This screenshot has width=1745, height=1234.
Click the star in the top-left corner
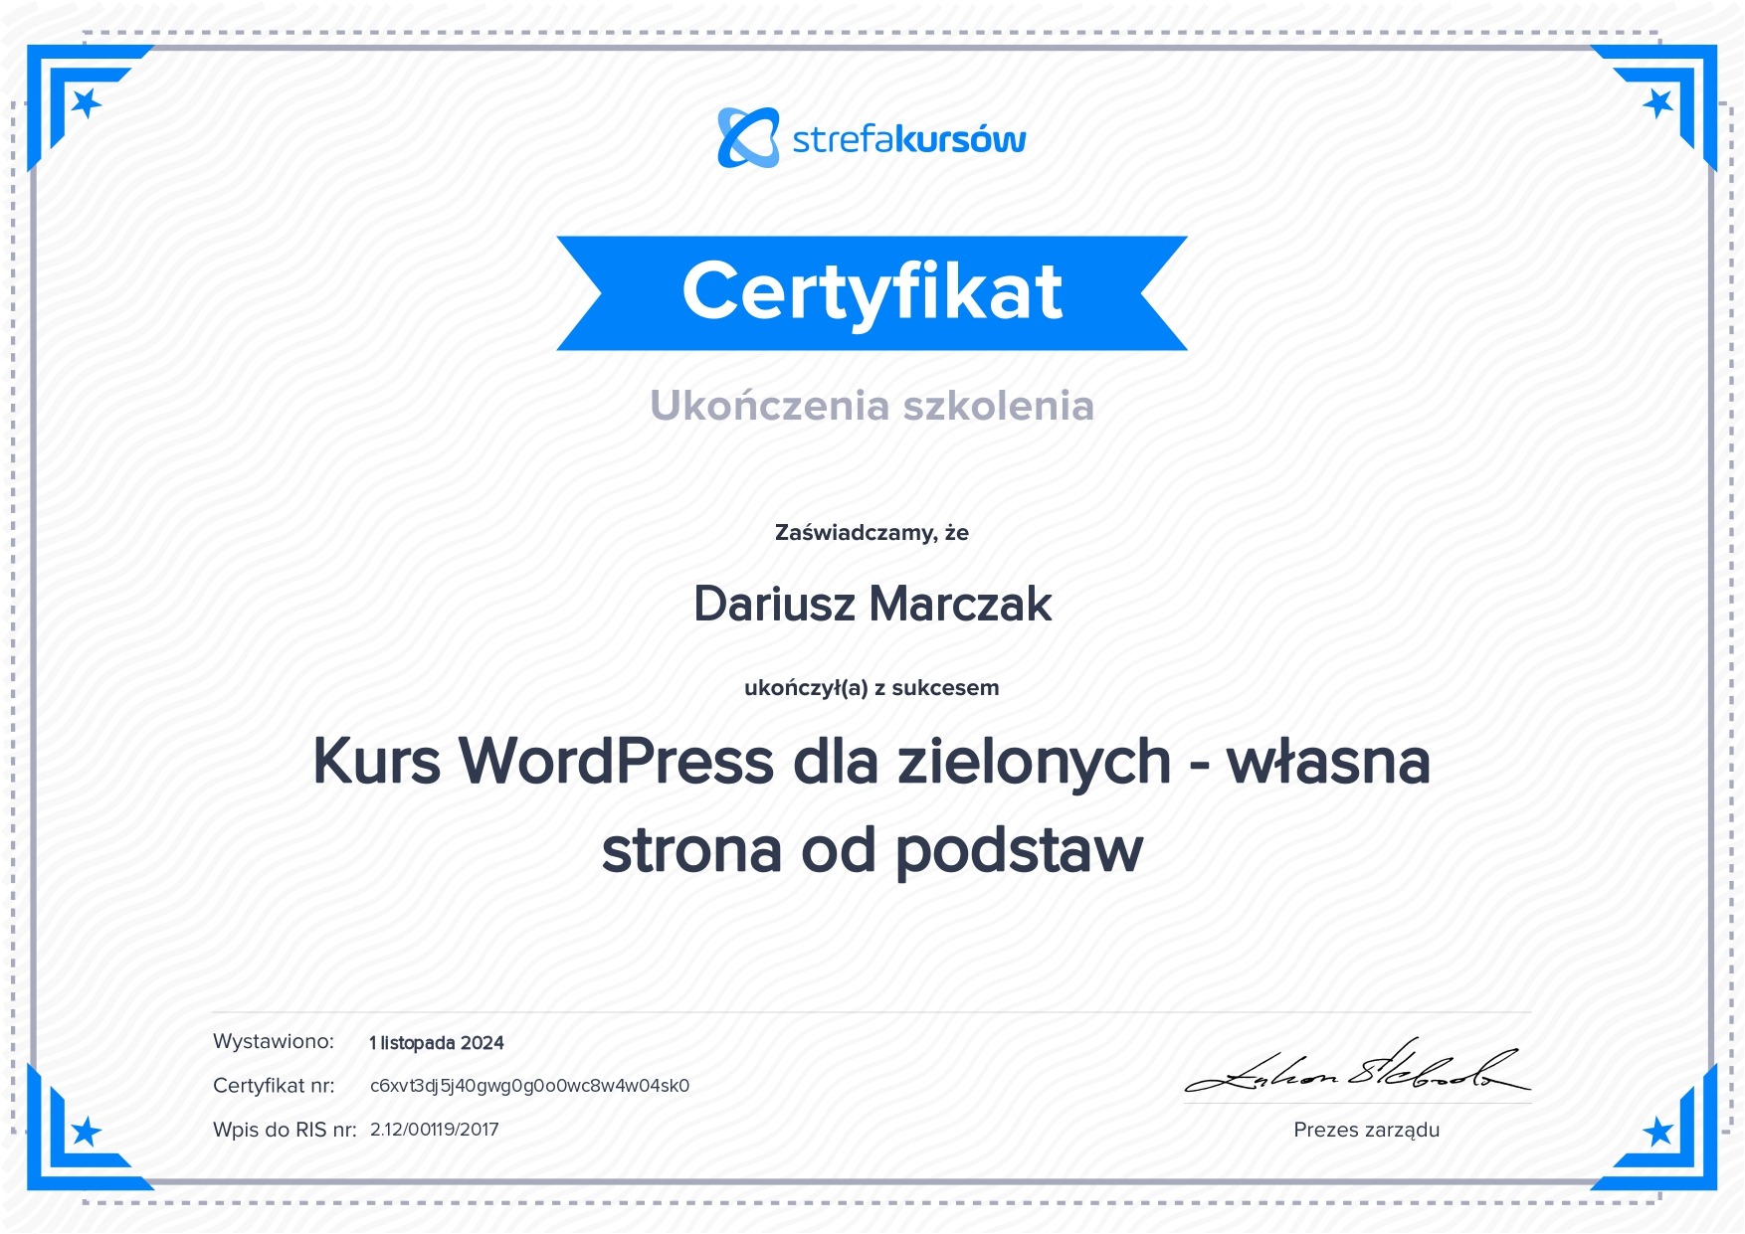pyautogui.click(x=87, y=102)
